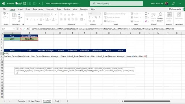Click Find & Select magnifier
185x104 pixels.
pyautogui.click(x=160, y=17)
